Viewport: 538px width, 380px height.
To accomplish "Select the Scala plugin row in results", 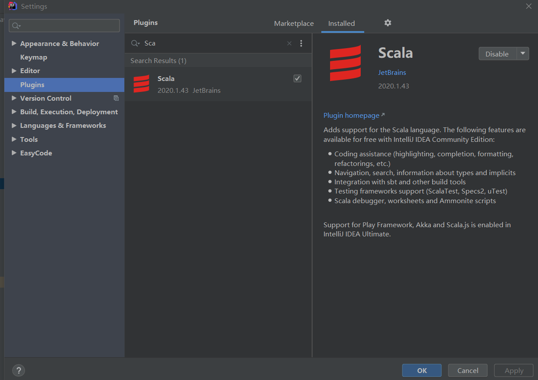I will click(x=218, y=84).
